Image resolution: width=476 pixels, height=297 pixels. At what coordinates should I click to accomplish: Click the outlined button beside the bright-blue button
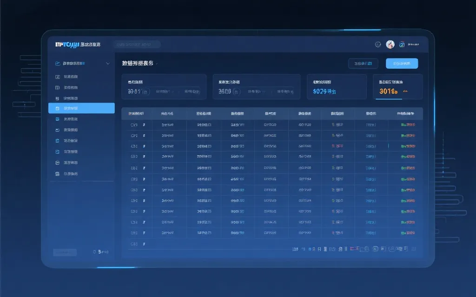click(x=363, y=64)
